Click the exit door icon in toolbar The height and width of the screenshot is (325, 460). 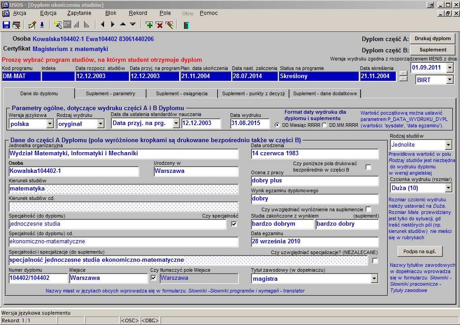click(x=186, y=25)
